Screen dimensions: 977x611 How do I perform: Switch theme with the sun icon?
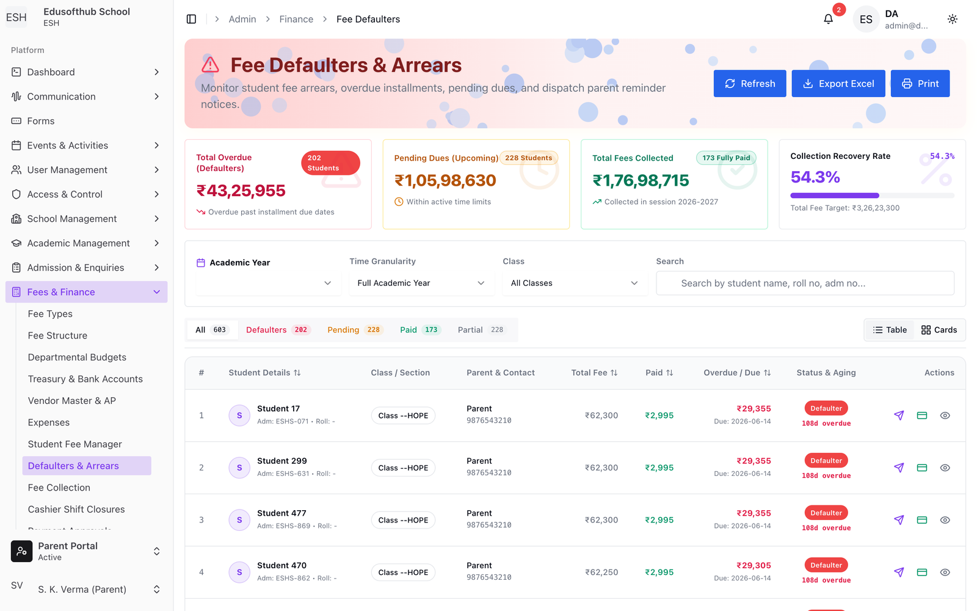tap(952, 19)
